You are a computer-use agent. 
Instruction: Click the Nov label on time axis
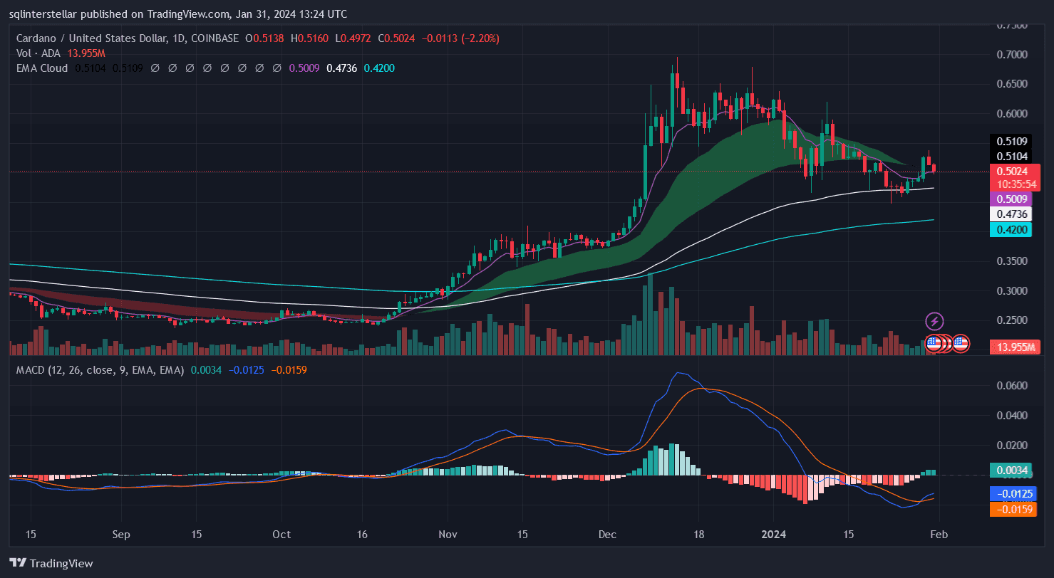(448, 535)
